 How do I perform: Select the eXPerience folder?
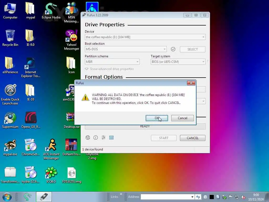10,65
